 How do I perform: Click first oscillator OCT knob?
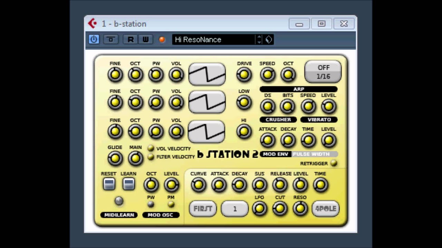(135, 74)
